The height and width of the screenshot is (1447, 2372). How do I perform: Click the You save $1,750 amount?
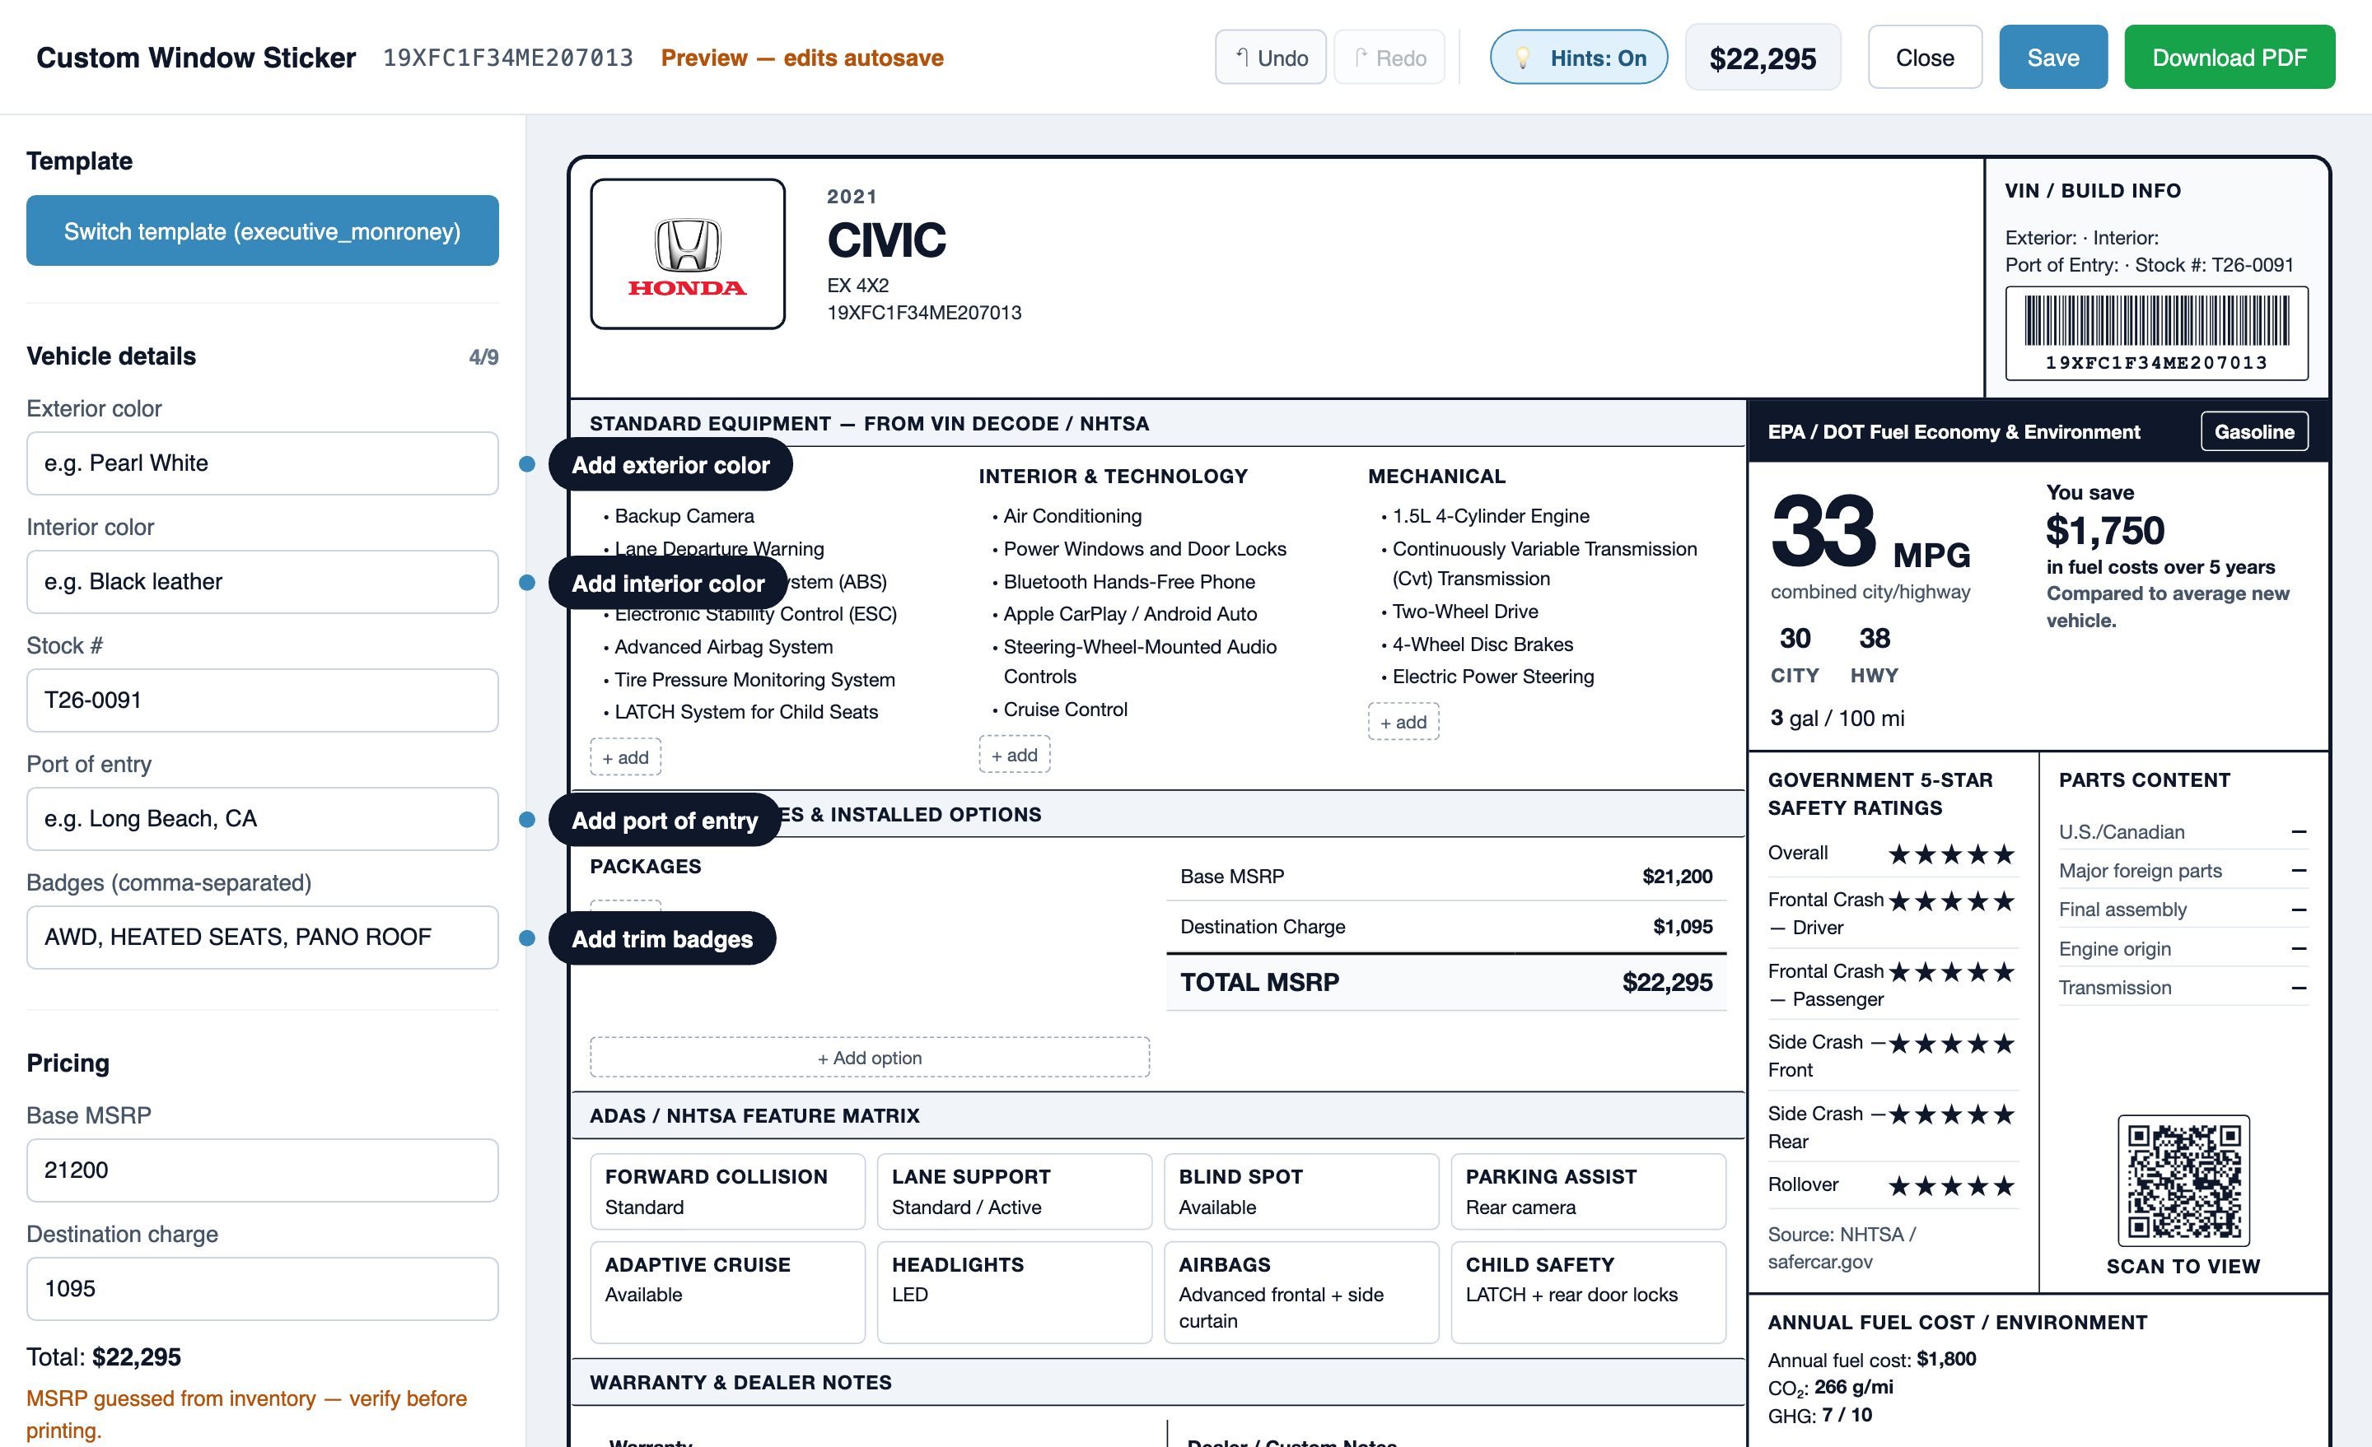pyautogui.click(x=2105, y=530)
